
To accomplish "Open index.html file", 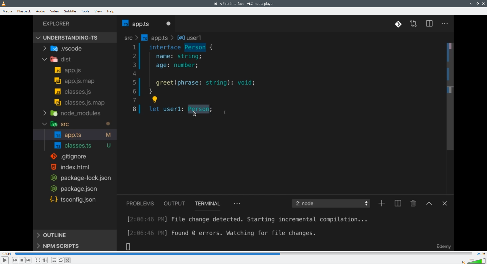I will coord(75,167).
